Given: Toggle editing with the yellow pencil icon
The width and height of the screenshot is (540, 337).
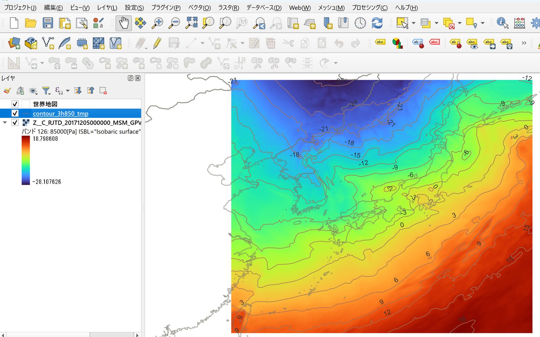Looking at the screenshot, I should coord(157,43).
